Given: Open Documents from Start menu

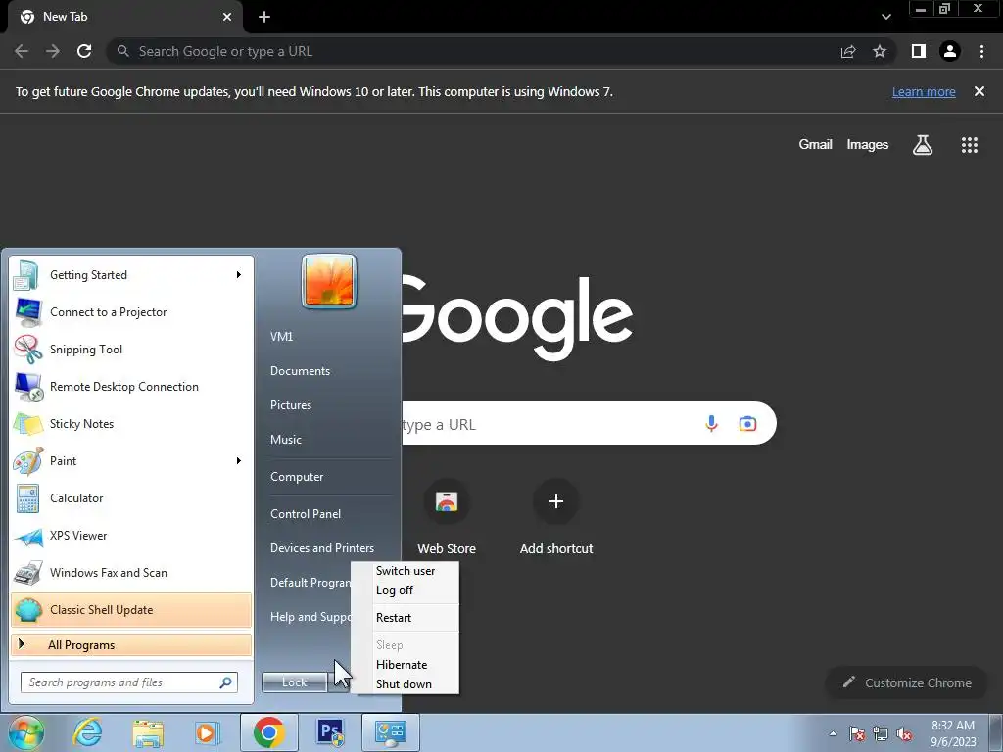Looking at the screenshot, I should (x=300, y=371).
